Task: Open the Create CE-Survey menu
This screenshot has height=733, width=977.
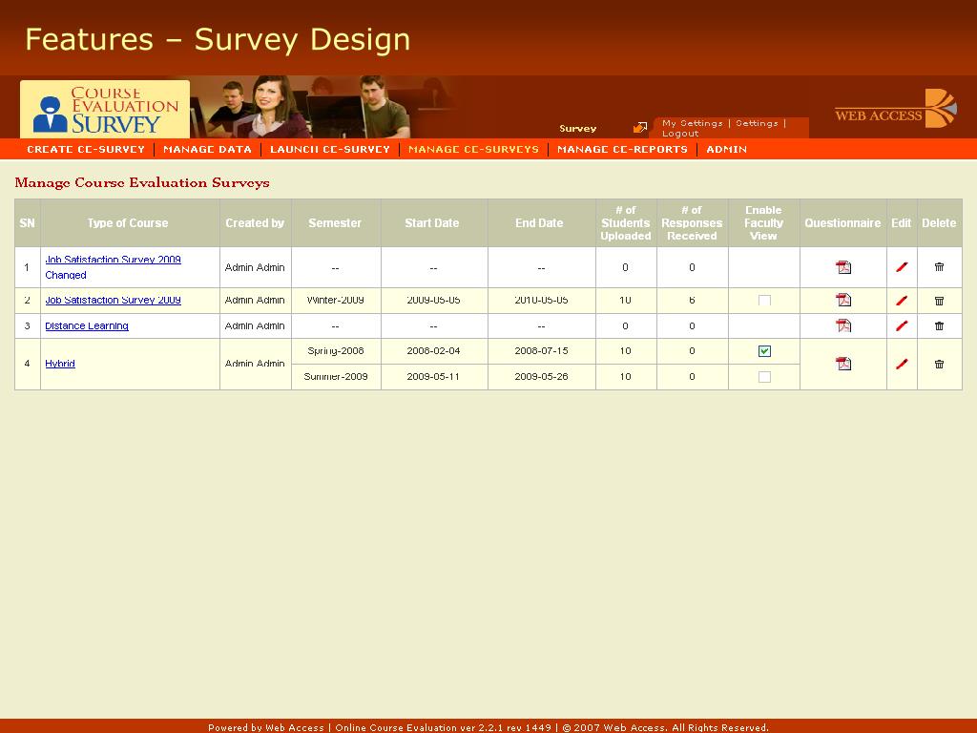Action: click(x=86, y=150)
